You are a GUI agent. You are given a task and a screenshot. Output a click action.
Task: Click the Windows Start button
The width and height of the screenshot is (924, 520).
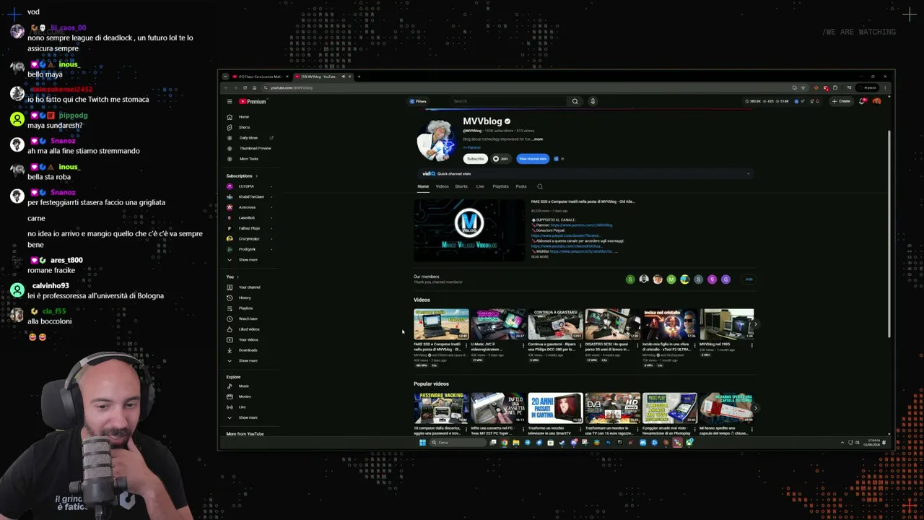click(x=422, y=443)
